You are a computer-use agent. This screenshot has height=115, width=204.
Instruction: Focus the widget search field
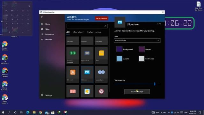coord(87,26)
